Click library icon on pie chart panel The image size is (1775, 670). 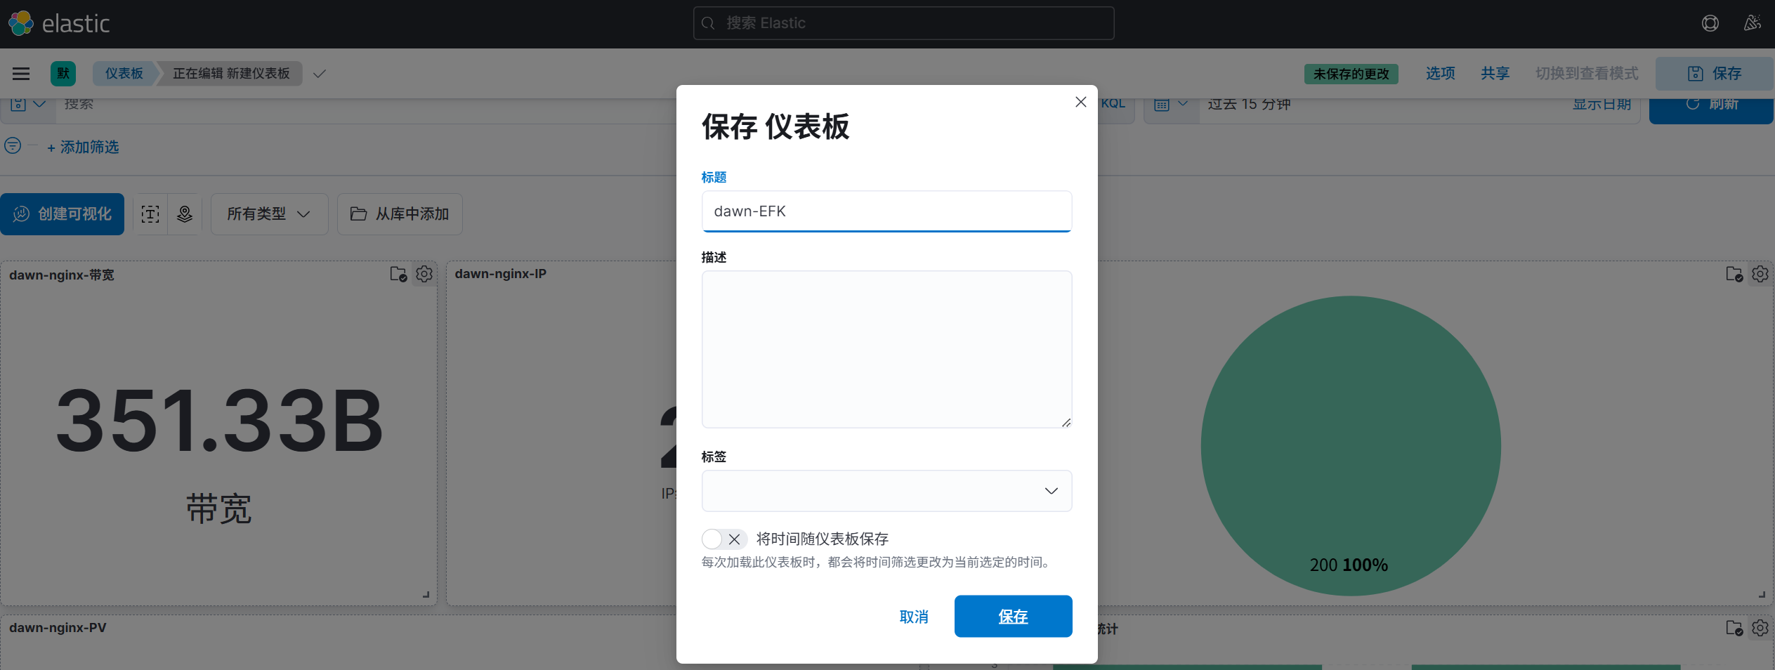[1734, 274]
